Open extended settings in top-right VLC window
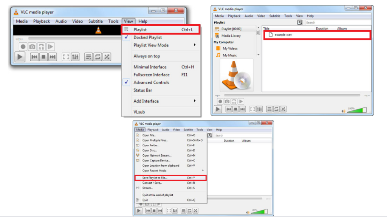The height and width of the screenshot is (217, 387). [259, 109]
